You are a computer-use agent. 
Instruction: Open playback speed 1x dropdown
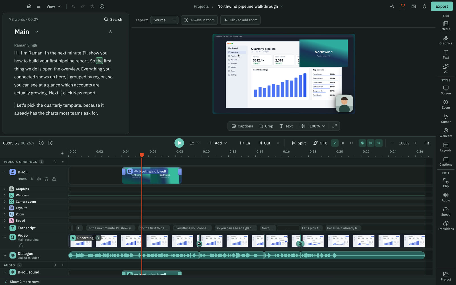tap(195, 143)
